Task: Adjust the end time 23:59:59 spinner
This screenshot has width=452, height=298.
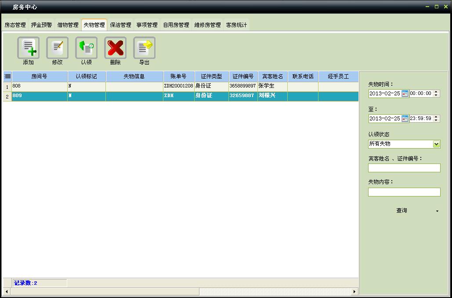Action: click(x=436, y=119)
